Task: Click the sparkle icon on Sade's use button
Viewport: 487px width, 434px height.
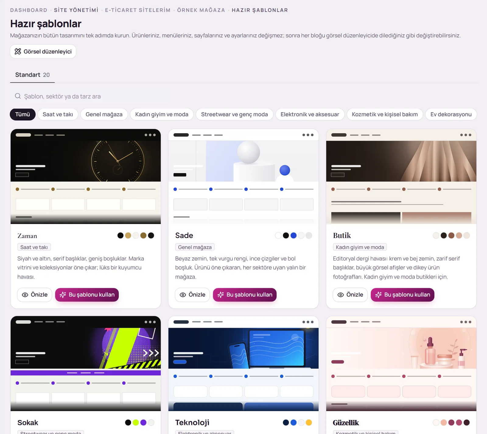Action: pyautogui.click(x=221, y=295)
